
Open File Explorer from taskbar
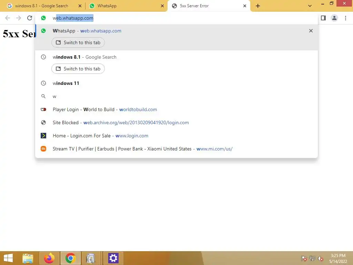[x=28, y=258]
